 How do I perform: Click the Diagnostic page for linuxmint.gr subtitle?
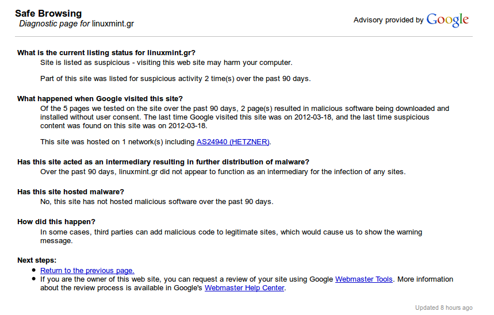pyautogui.click(x=76, y=24)
